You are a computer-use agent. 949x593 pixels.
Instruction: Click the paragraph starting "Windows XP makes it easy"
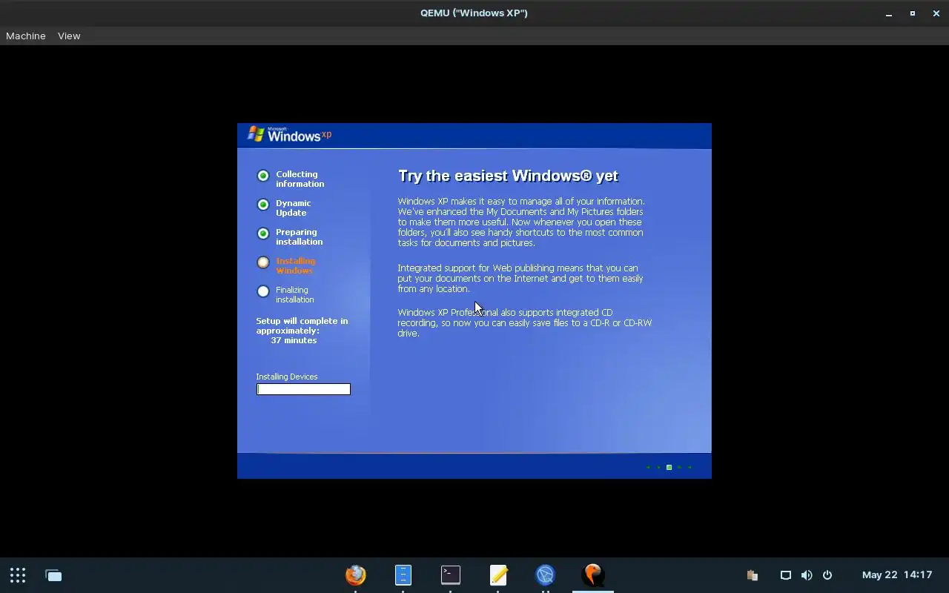point(521,222)
